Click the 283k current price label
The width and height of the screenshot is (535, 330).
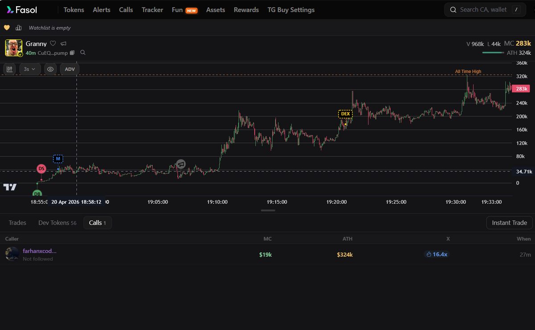point(520,89)
